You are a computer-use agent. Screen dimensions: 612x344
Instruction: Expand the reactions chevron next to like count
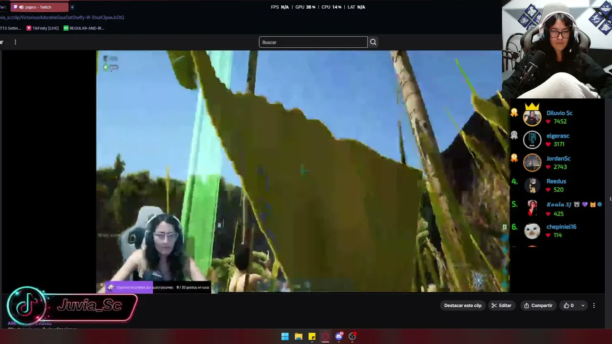tap(582, 305)
